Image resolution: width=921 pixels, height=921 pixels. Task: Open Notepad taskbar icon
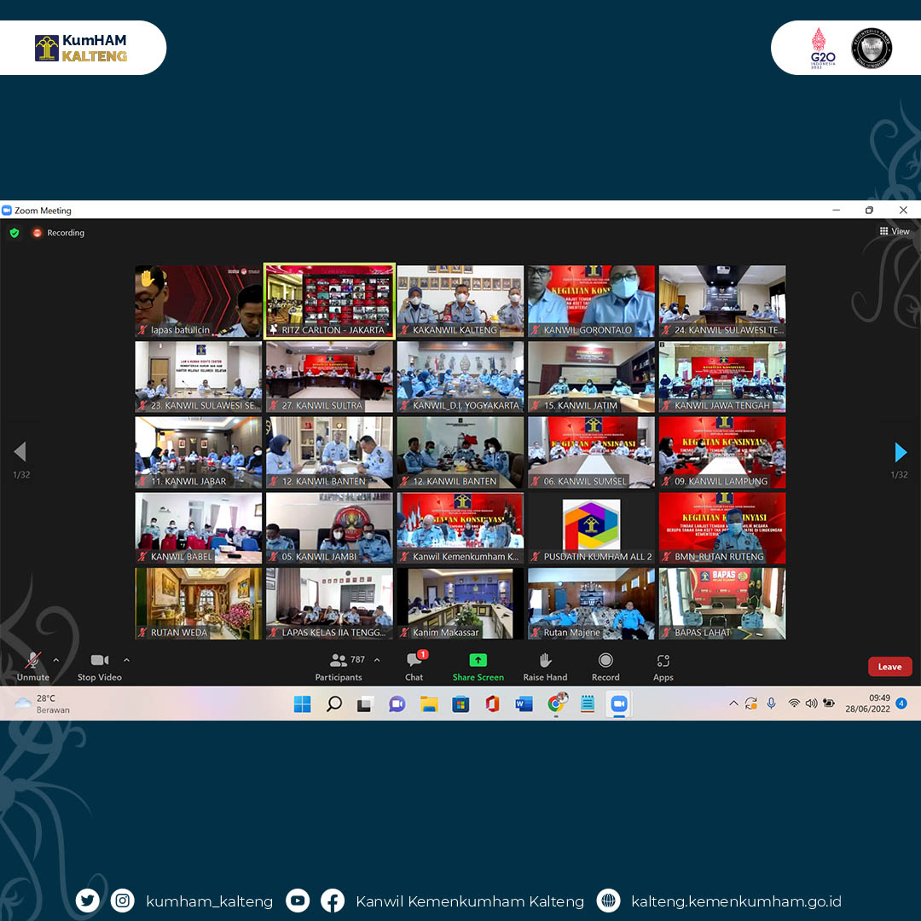(x=588, y=704)
